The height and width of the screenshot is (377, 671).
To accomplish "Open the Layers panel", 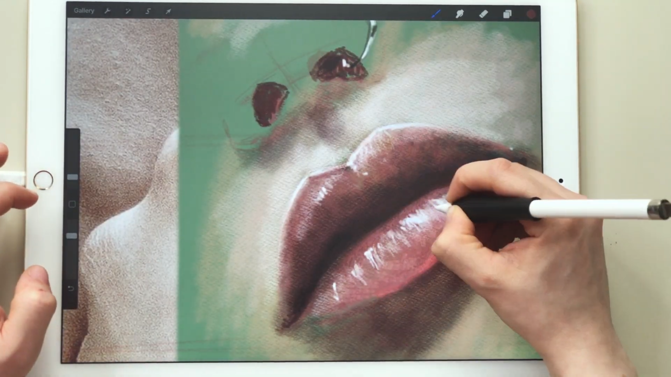I will click(x=507, y=14).
